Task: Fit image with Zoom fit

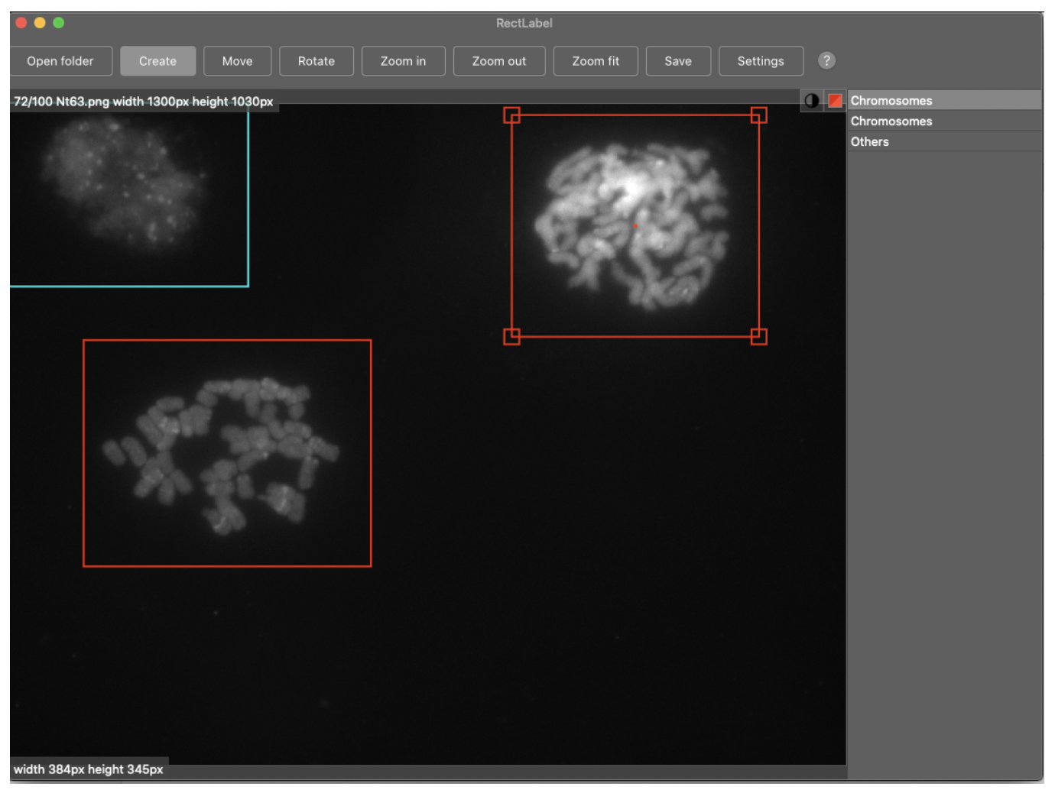Action: tap(595, 61)
